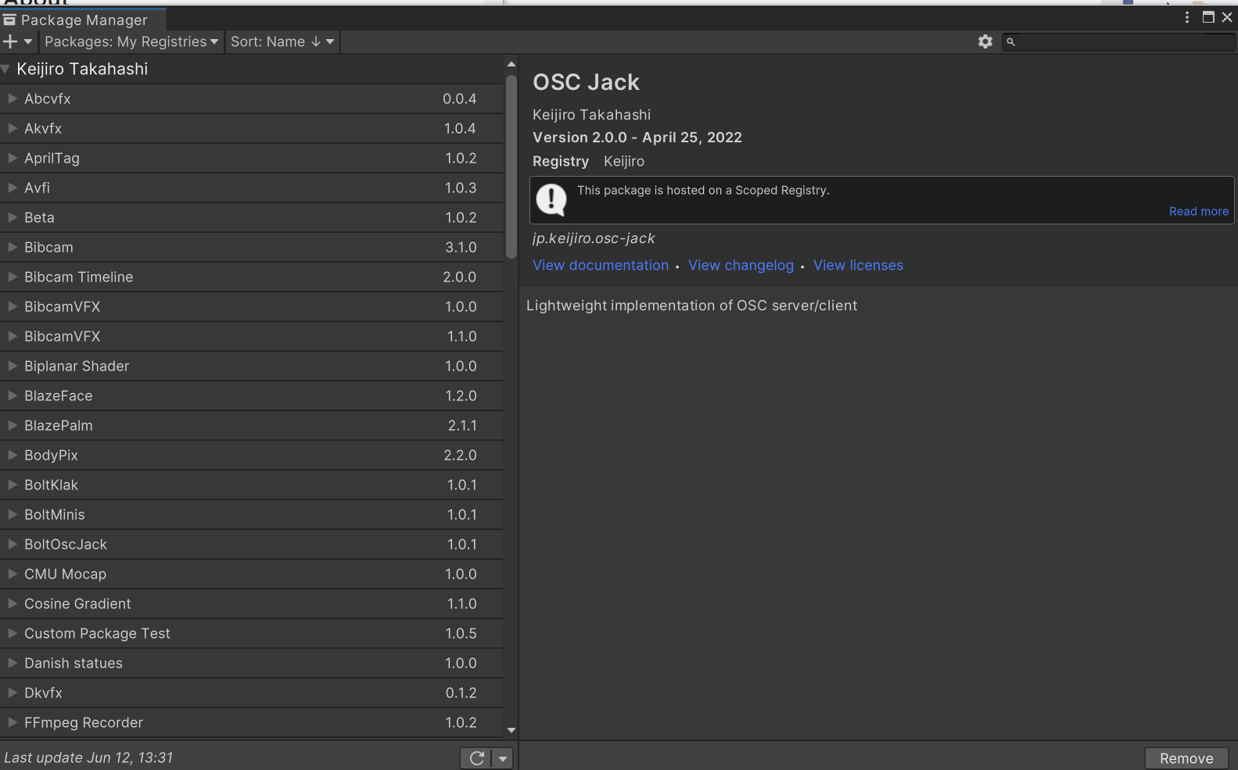1238x770 pixels.
Task: Expand the AprilTag package arrow
Action: 13,158
